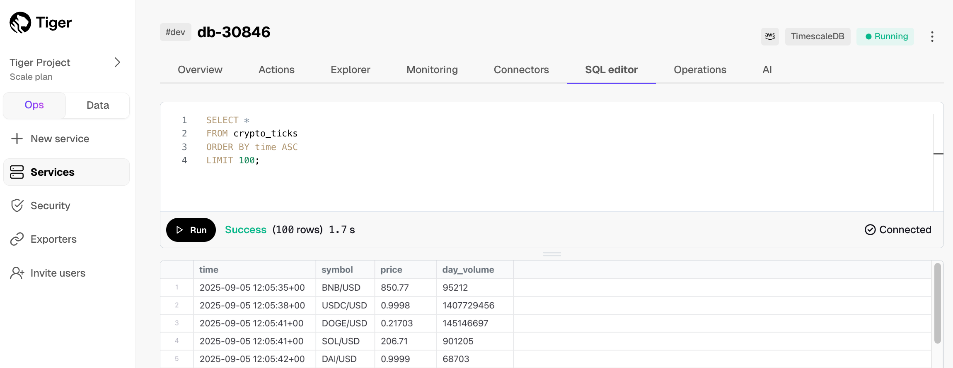Click the Tiger logo icon
Viewport: 953px width, 368px height.
pyautogui.click(x=20, y=22)
